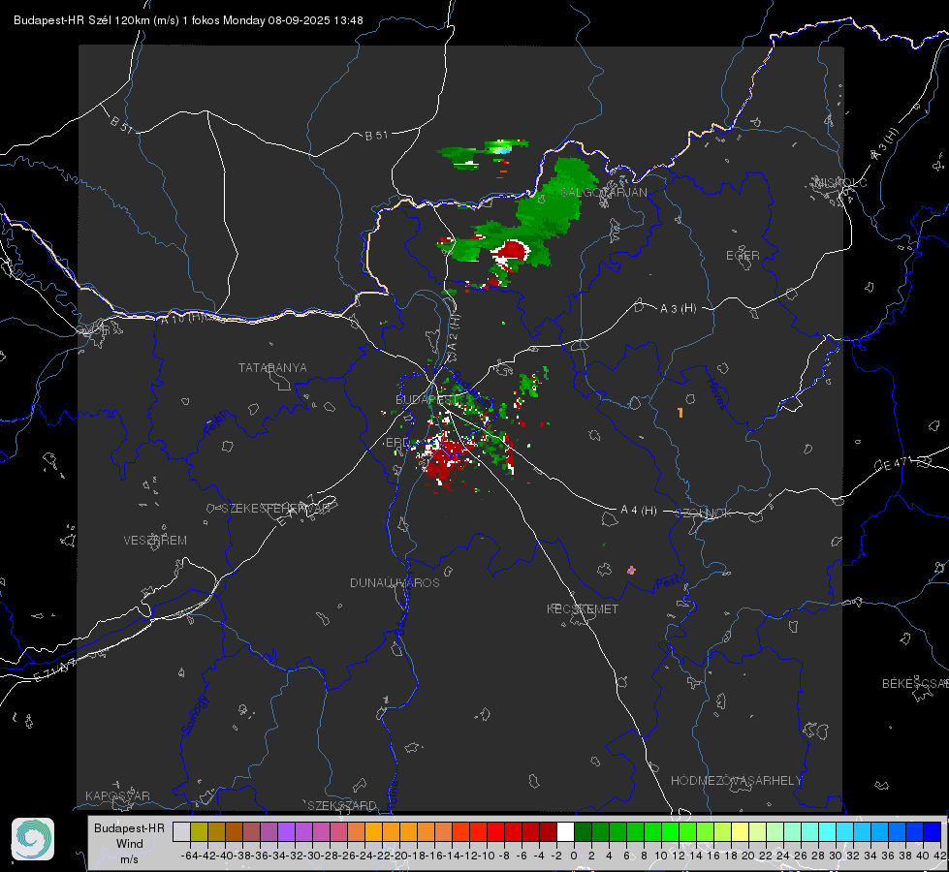Screen dimensions: 949x872
Task: Click the orange '1' marker on the map
Action: coord(680,413)
